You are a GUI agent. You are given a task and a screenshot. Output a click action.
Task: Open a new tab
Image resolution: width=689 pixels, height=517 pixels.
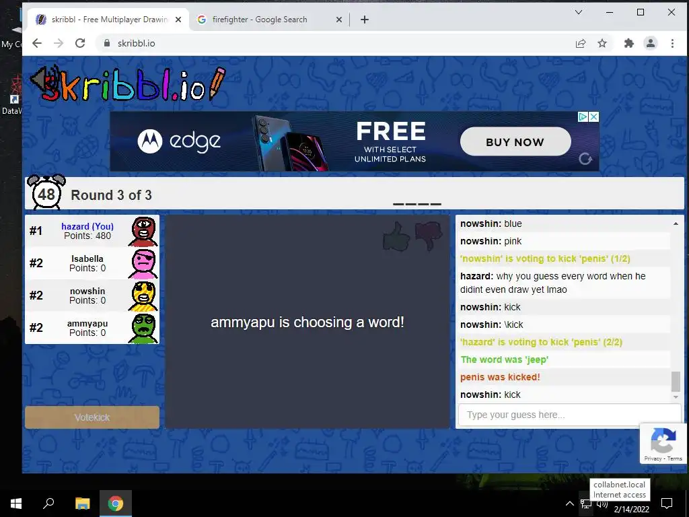coord(365,20)
